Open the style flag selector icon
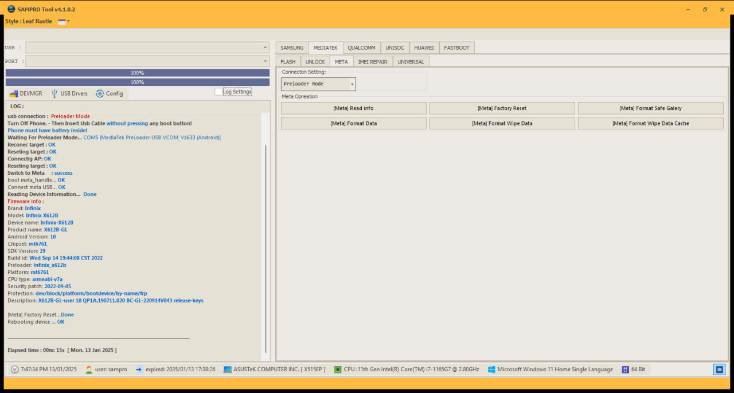734x393 pixels. (x=64, y=21)
